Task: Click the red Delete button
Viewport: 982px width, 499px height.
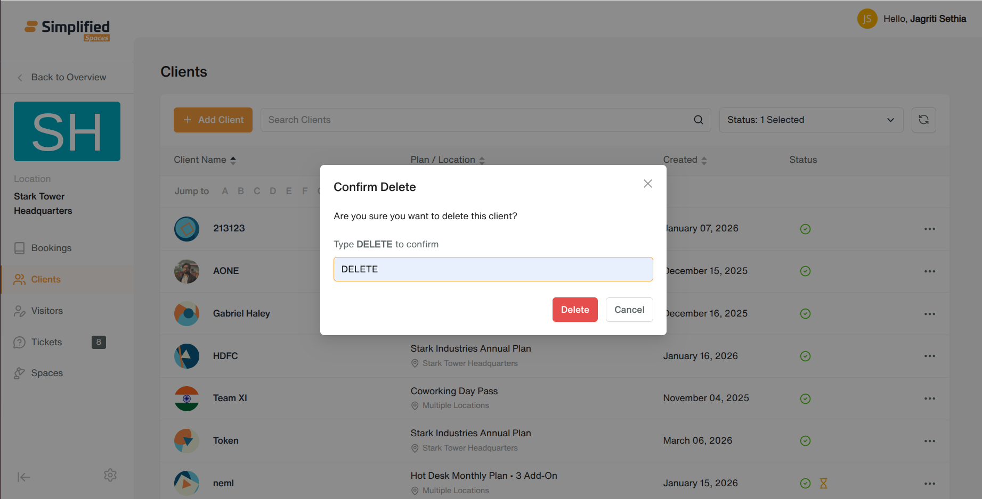Action: click(575, 310)
